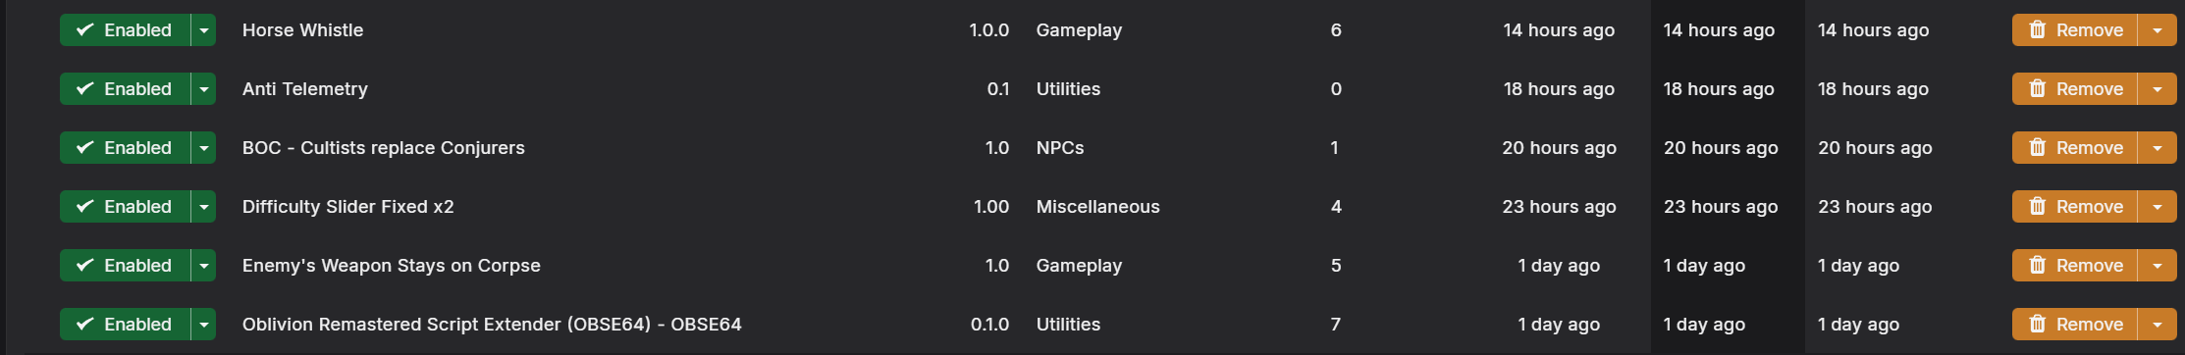Screen dimensions: 2185x355
Task: Expand Enabled dropdown for Enemy's Weapon mod
Action: click(203, 266)
